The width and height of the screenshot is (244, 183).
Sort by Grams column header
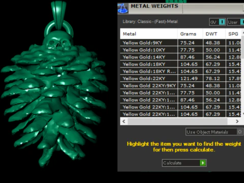pos(190,34)
